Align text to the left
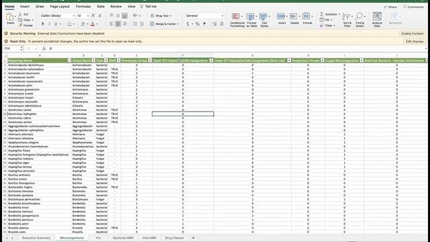The height and width of the screenshot is (242, 430). click(112, 24)
